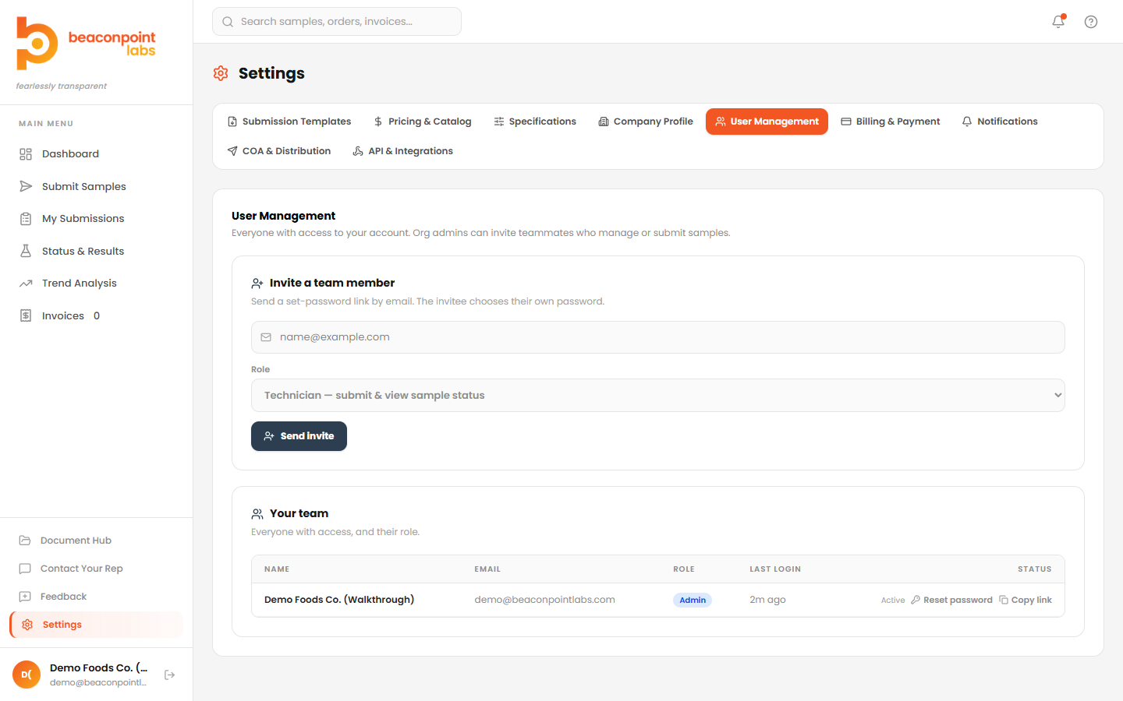Click the STATUS column header
Screen dimensions: 1123x701
tap(1035, 569)
